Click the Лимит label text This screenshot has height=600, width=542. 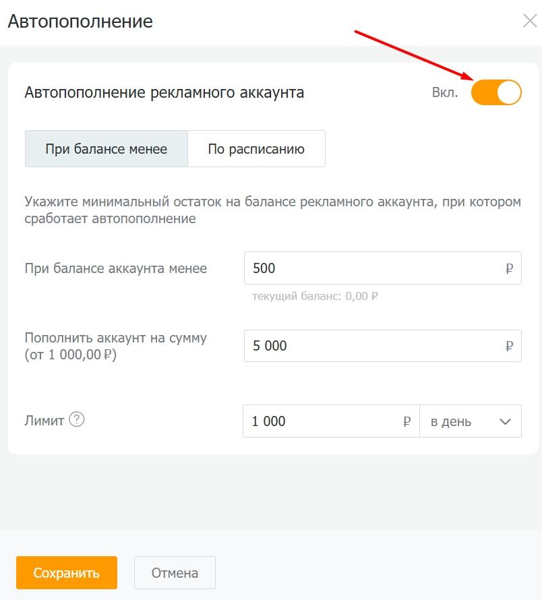tap(44, 421)
